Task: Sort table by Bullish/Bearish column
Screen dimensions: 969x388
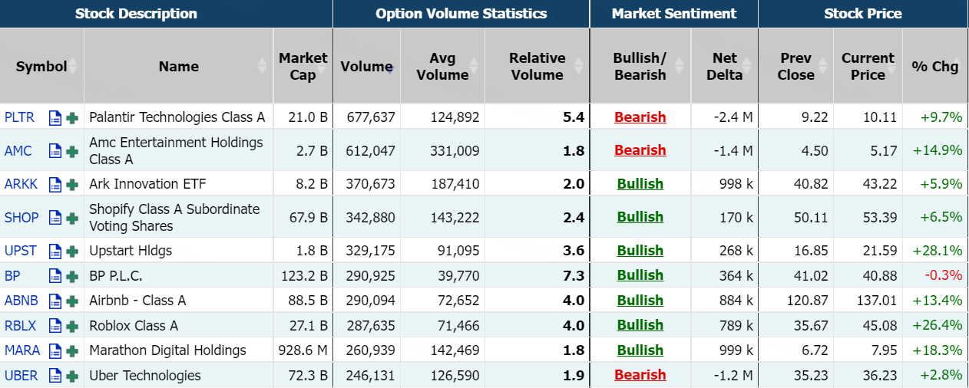Action: [640, 67]
